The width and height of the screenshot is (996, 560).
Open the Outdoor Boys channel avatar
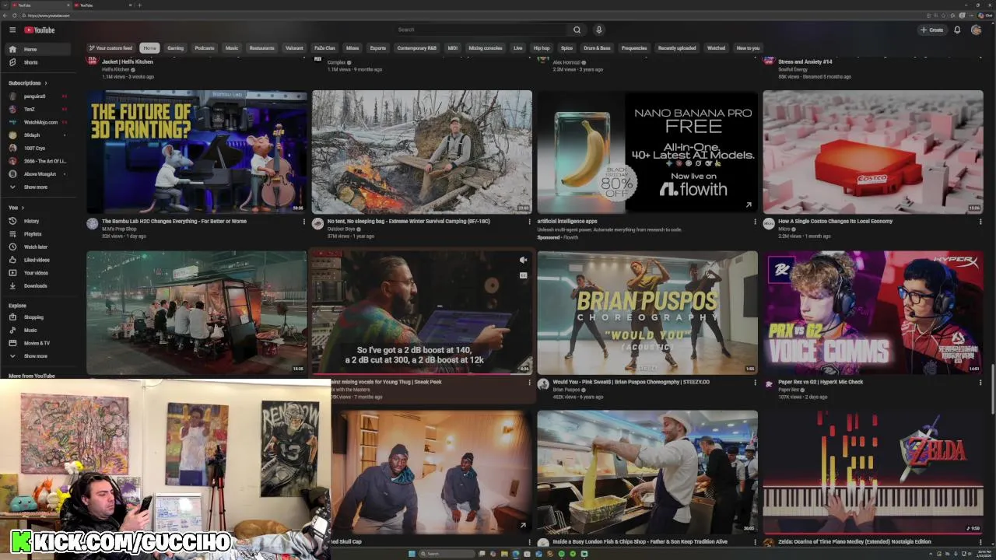pyautogui.click(x=317, y=223)
